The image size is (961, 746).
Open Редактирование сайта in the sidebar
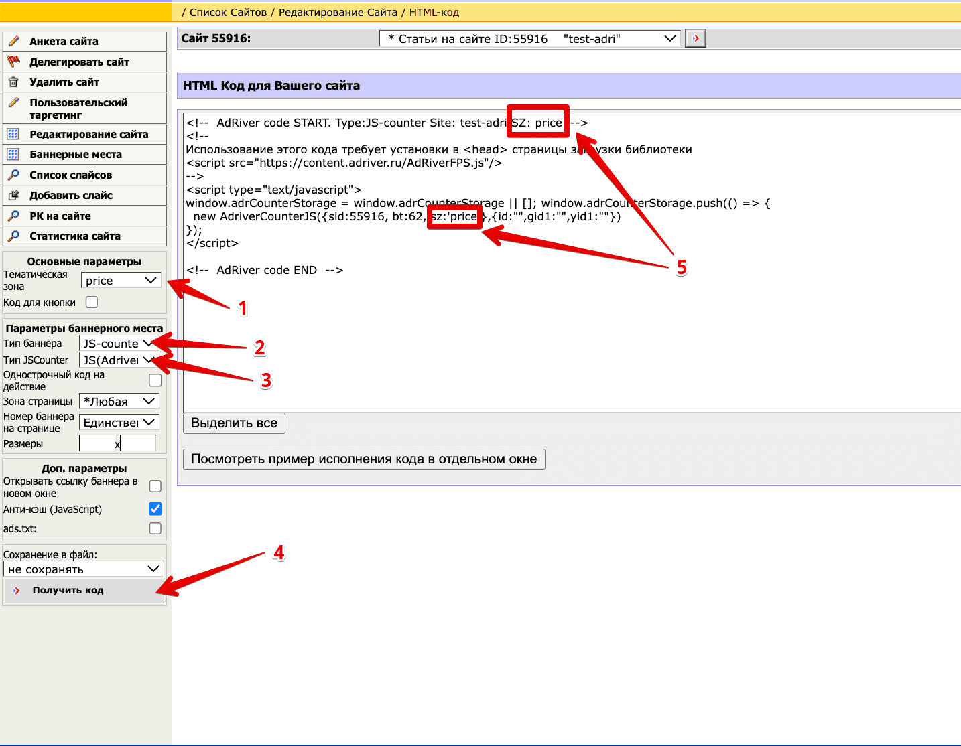click(x=84, y=134)
